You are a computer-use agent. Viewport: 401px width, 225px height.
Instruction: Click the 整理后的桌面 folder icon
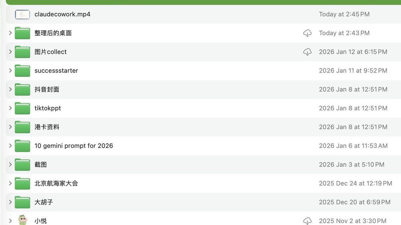22,33
